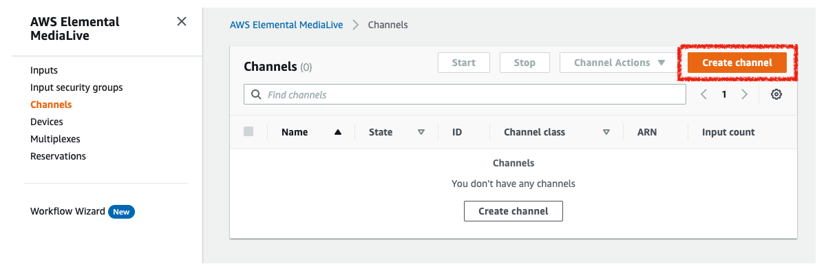The image size is (826, 273).
Task: Open Input security groups page
Action: pyautogui.click(x=76, y=87)
